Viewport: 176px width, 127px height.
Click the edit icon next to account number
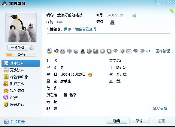(x=134, y=15)
